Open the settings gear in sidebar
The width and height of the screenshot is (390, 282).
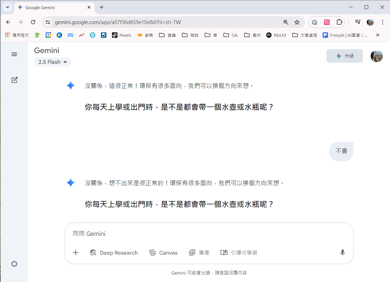[14, 264]
